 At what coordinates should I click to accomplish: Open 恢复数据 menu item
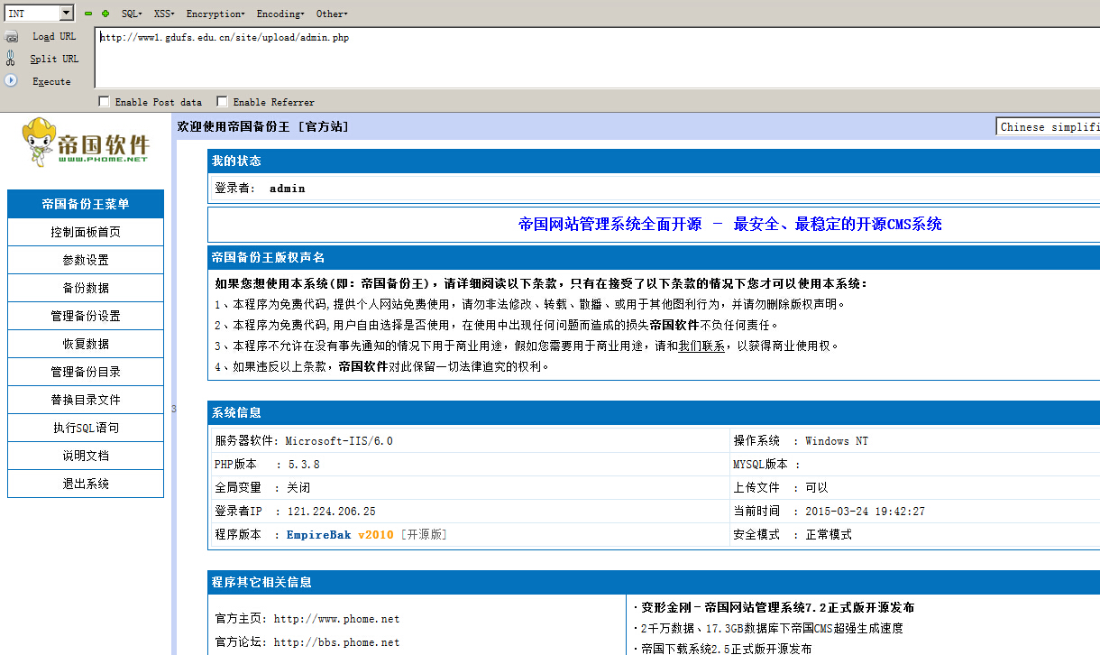pos(86,344)
